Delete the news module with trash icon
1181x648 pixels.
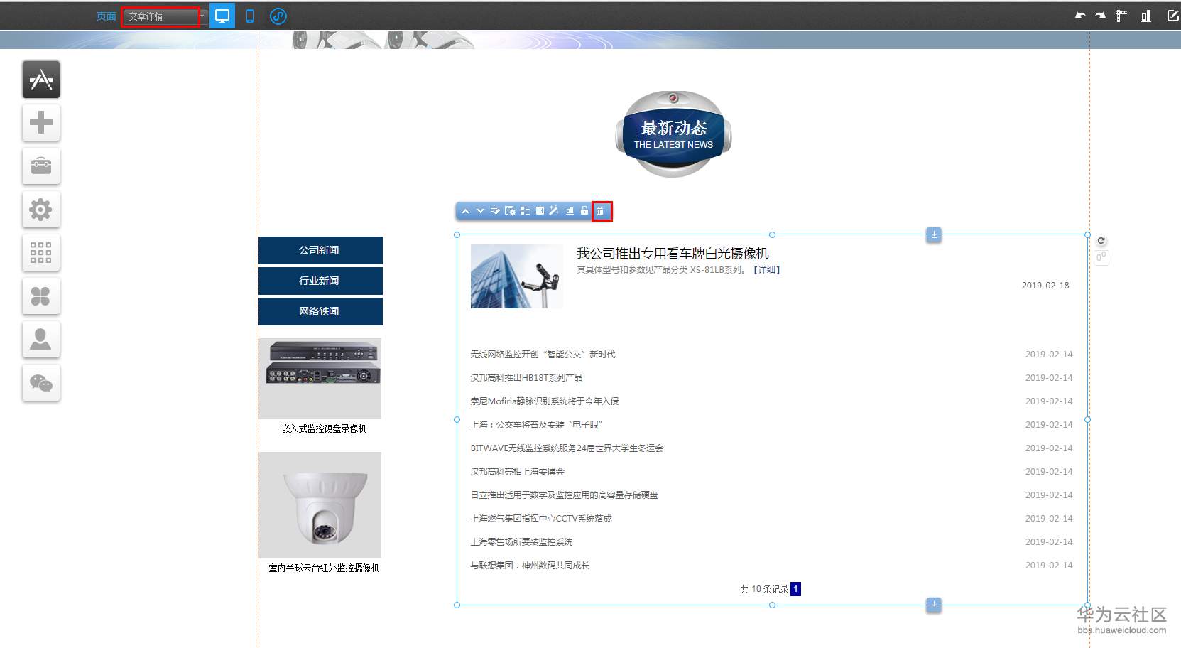coord(602,211)
